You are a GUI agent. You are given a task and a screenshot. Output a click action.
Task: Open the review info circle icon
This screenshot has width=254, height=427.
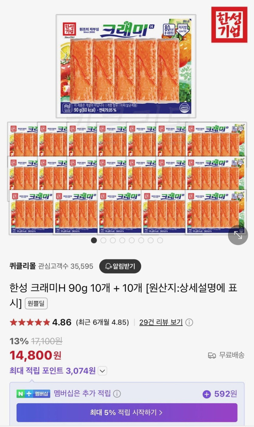(189, 322)
